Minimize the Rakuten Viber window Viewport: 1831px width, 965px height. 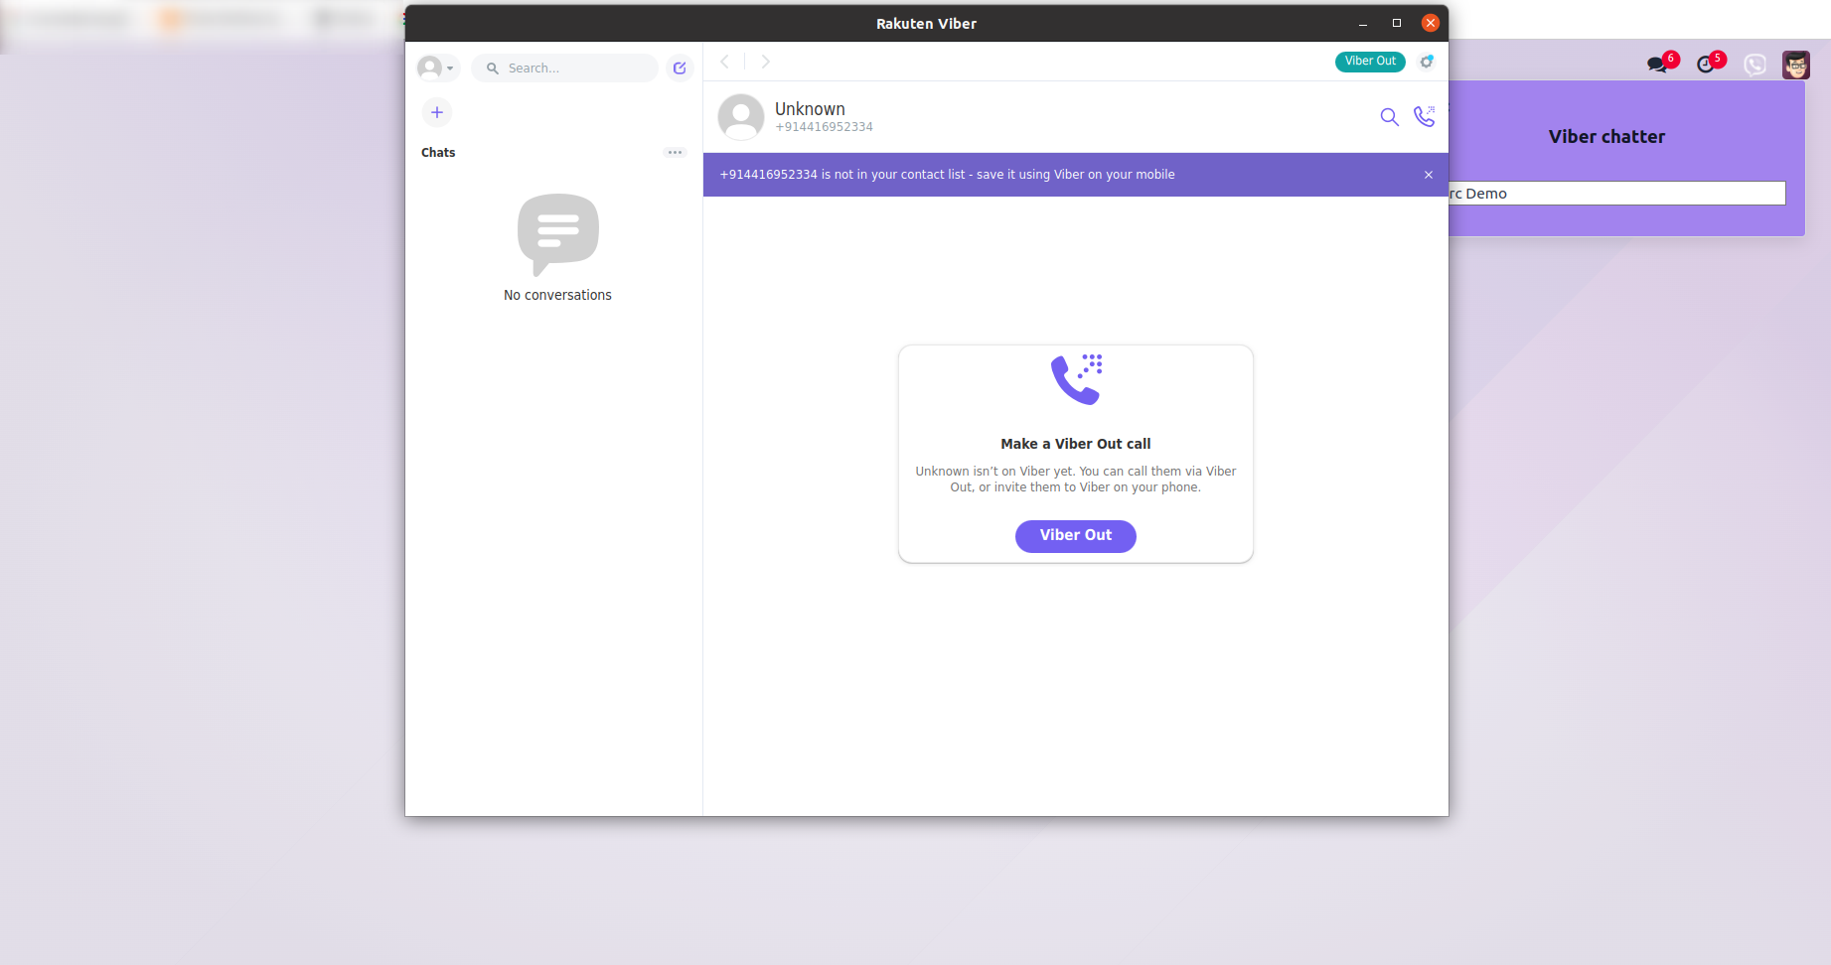click(x=1363, y=24)
